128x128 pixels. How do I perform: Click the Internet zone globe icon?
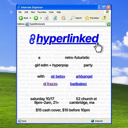(x=93, y=121)
